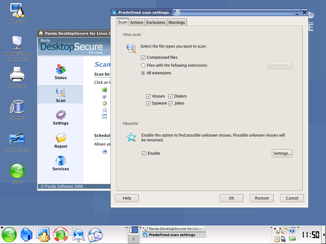Click the 11:50 taskbar clock
Screen dimensions: 326x244
(311, 235)
